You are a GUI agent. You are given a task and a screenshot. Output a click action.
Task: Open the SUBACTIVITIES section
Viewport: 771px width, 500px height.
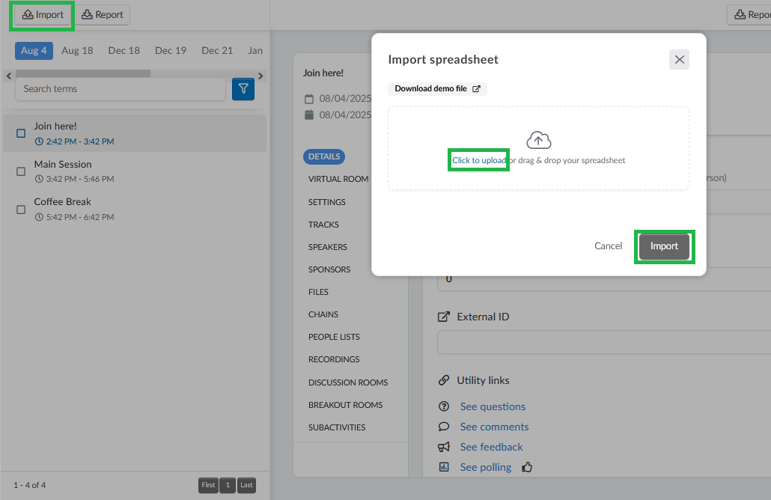click(x=337, y=427)
